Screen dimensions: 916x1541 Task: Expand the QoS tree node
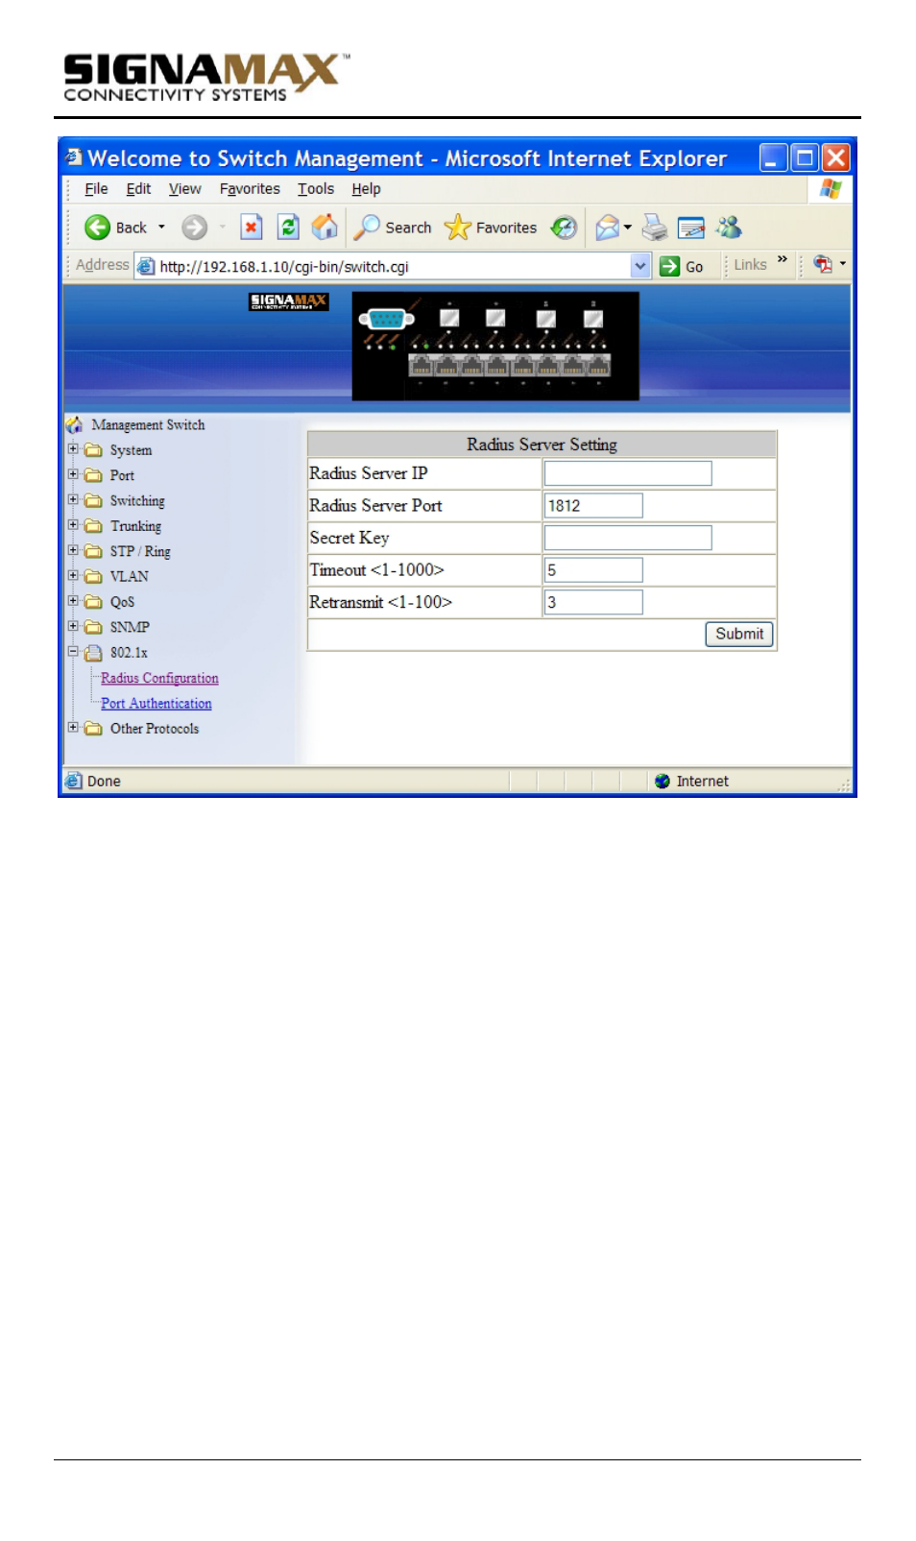(73, 601)
